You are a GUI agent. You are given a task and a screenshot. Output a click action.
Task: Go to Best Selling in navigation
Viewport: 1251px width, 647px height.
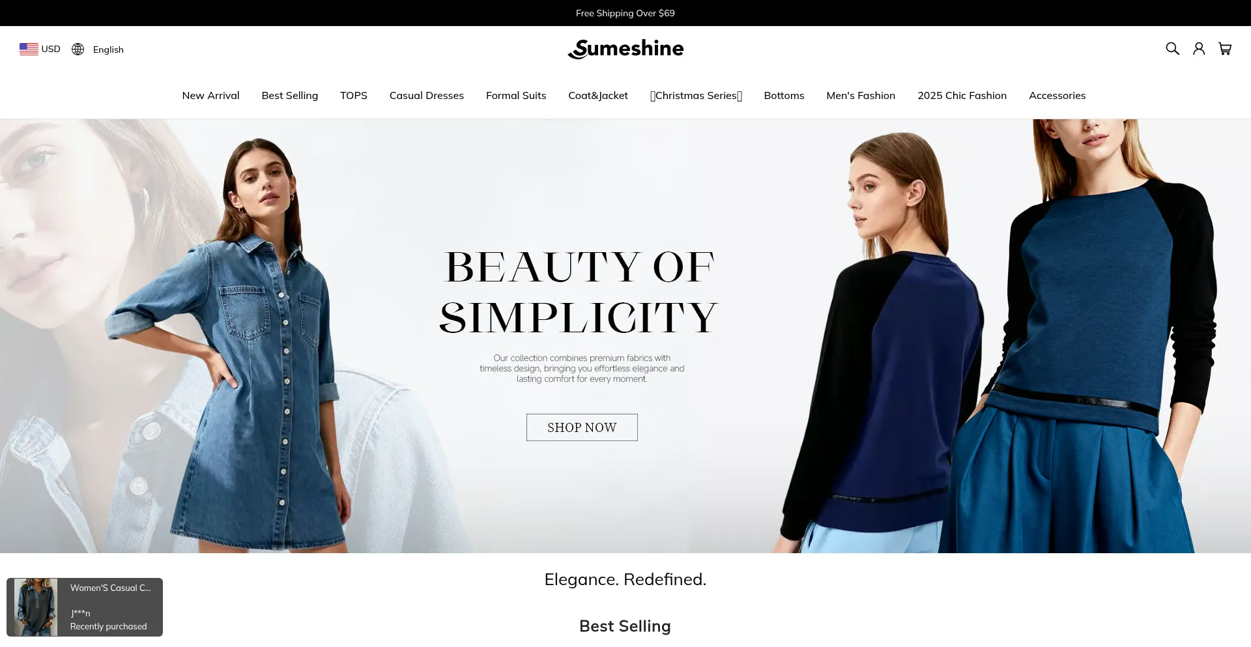pyautogui.click(x=290, y=95)
